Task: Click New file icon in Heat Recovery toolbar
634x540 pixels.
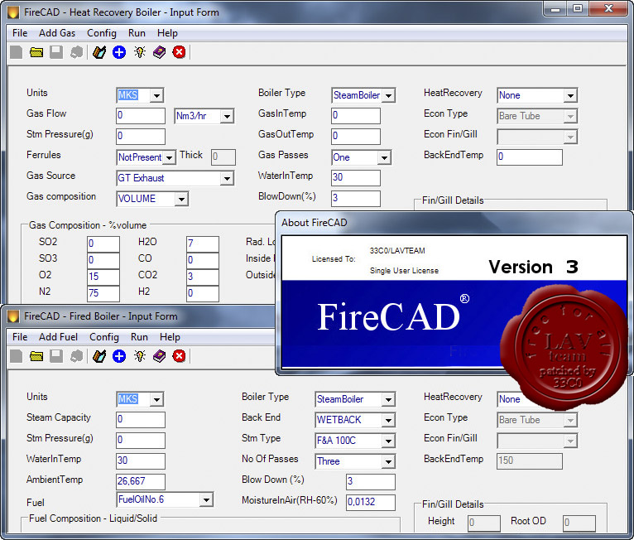Action: tap(17, 52)
